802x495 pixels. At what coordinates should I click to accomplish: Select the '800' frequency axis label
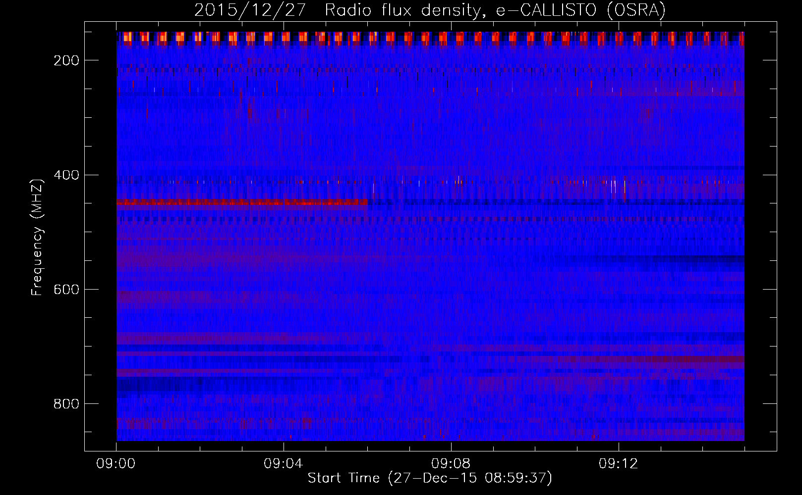(66, 404)
